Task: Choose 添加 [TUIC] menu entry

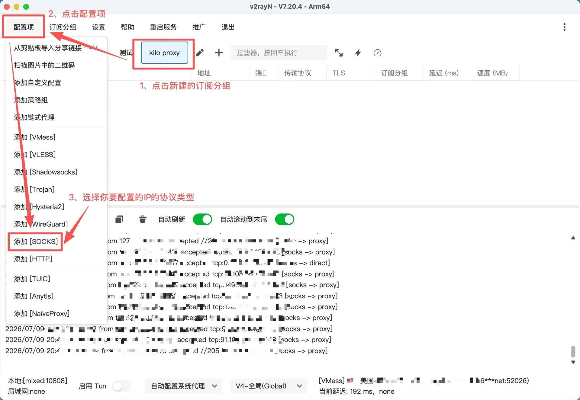Action: (57, 279)
